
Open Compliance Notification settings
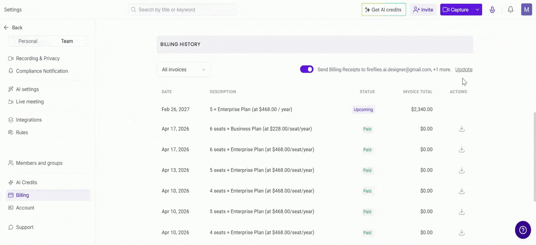tap(42, 71)
